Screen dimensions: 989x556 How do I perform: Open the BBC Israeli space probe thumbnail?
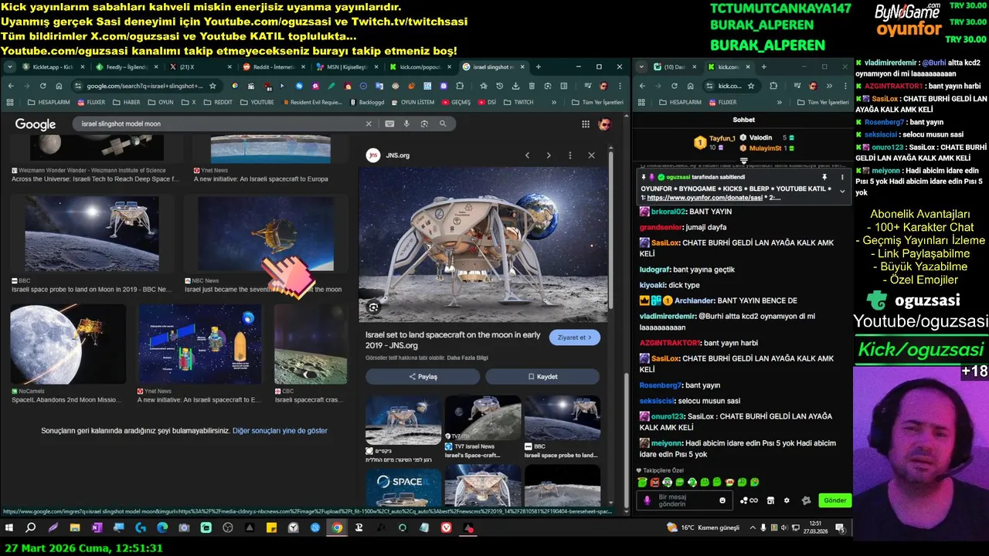[92, 234]
